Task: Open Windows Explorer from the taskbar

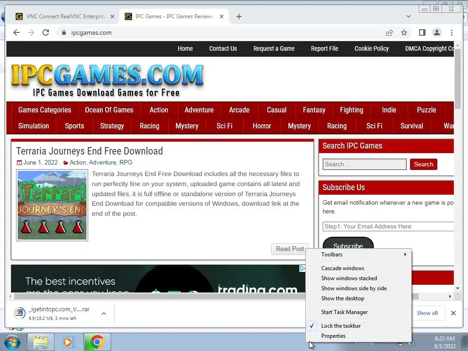Action: point(41,342)
